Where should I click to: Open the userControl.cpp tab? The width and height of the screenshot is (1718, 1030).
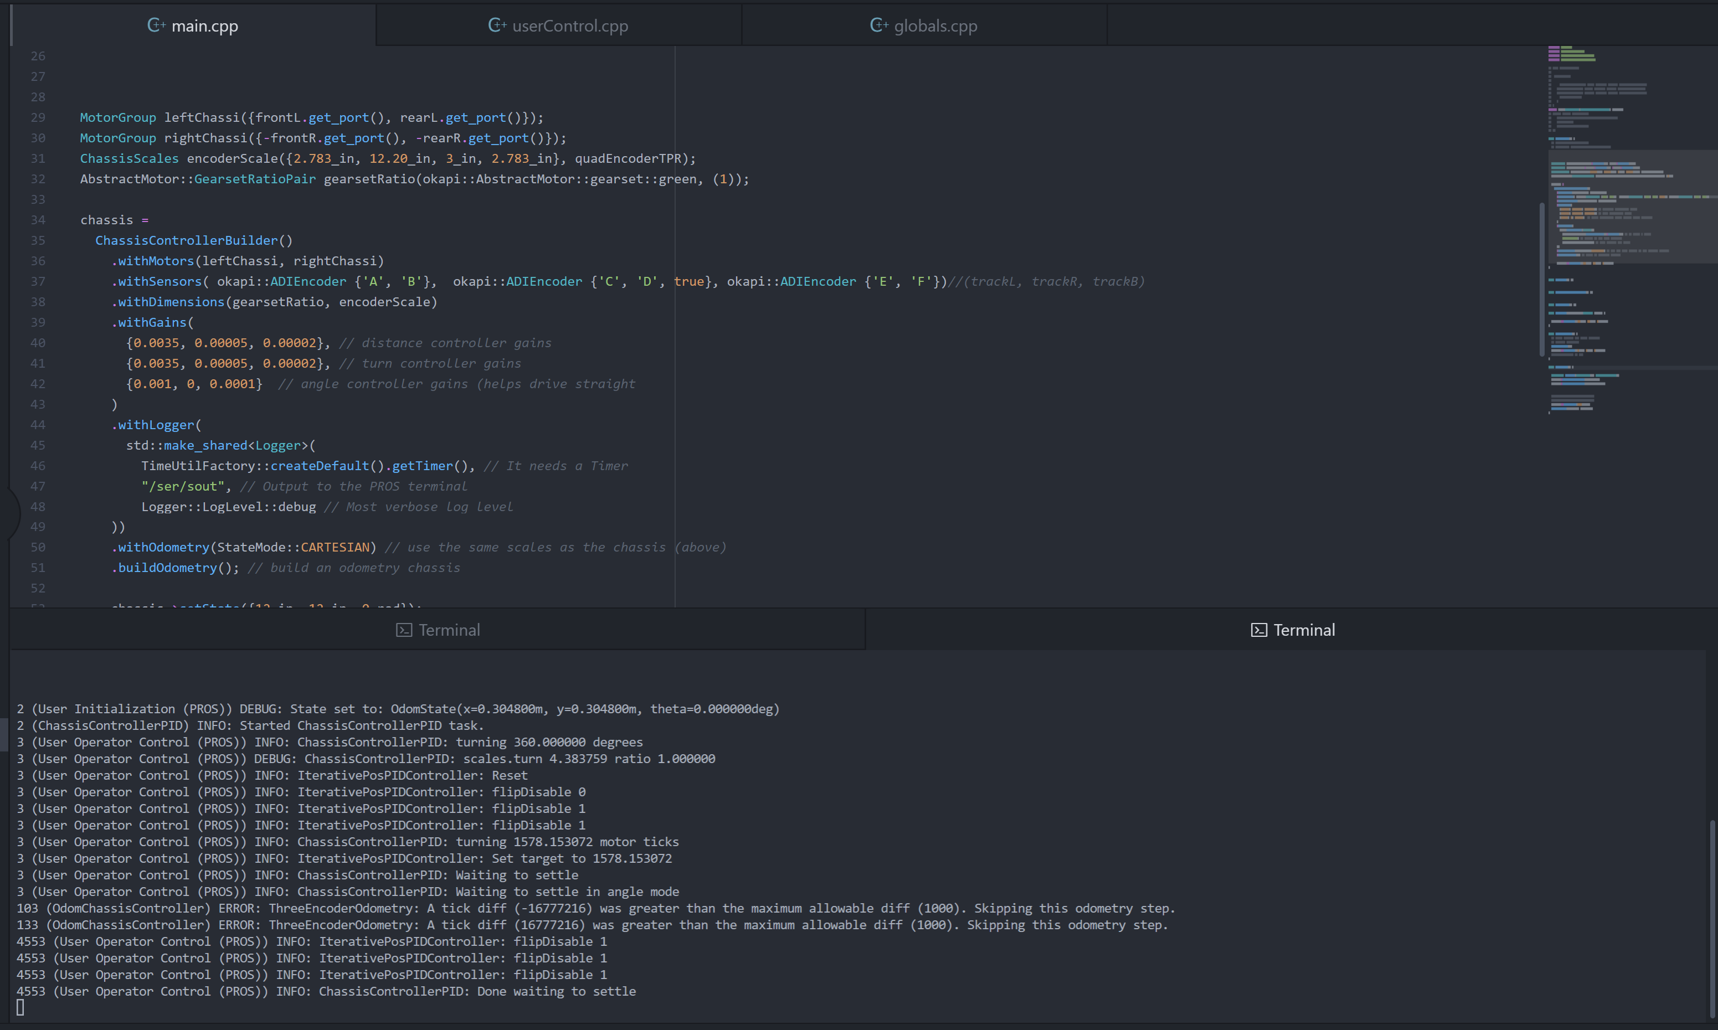tap(559, 25)
